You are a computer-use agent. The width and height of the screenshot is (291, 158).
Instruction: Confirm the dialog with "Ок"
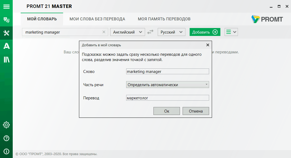pyautogui.click(x=166, y=111)
